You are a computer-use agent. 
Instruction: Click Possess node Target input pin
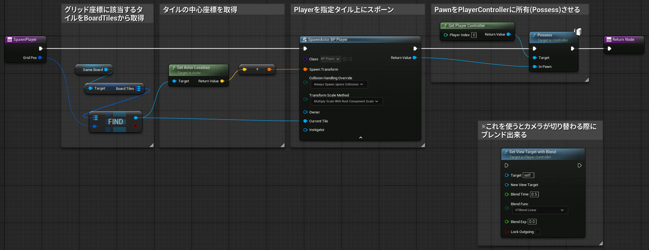click(x=535, y=58)
